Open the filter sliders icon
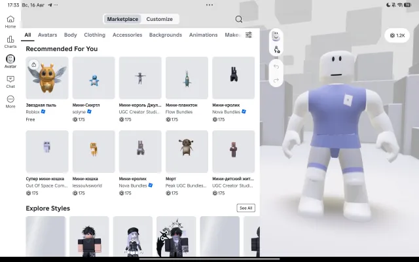The height and width of the screenshot is (262, 419). pos(249,35)
